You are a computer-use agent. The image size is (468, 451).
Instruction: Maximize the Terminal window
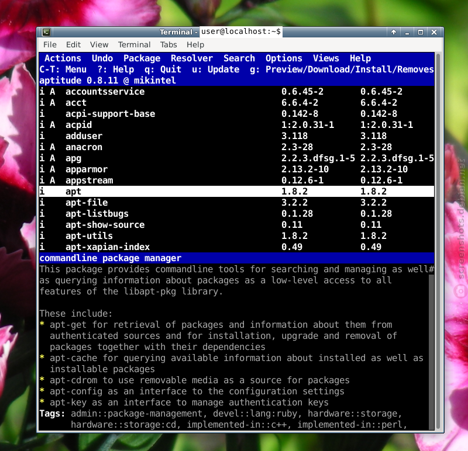point(420,32)
